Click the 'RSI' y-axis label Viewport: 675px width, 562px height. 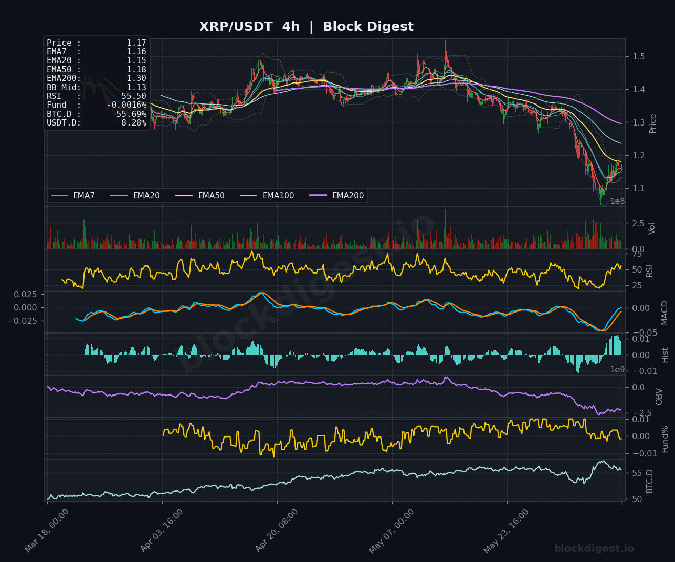point(650,270)
